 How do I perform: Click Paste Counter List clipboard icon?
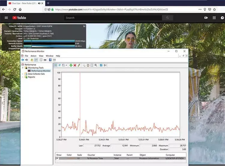(x=88, y=65)
